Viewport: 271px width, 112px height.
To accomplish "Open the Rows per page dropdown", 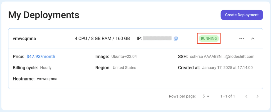I will coord(206,96).
